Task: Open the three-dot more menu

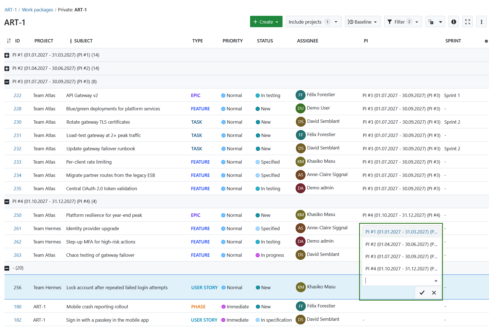Action: click(482, 22)
